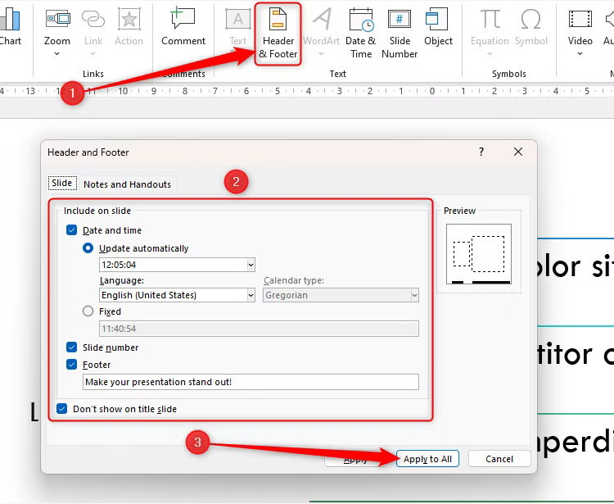
Task: Insert a Comment from the ribbon
Action: [x=183, y=27]
